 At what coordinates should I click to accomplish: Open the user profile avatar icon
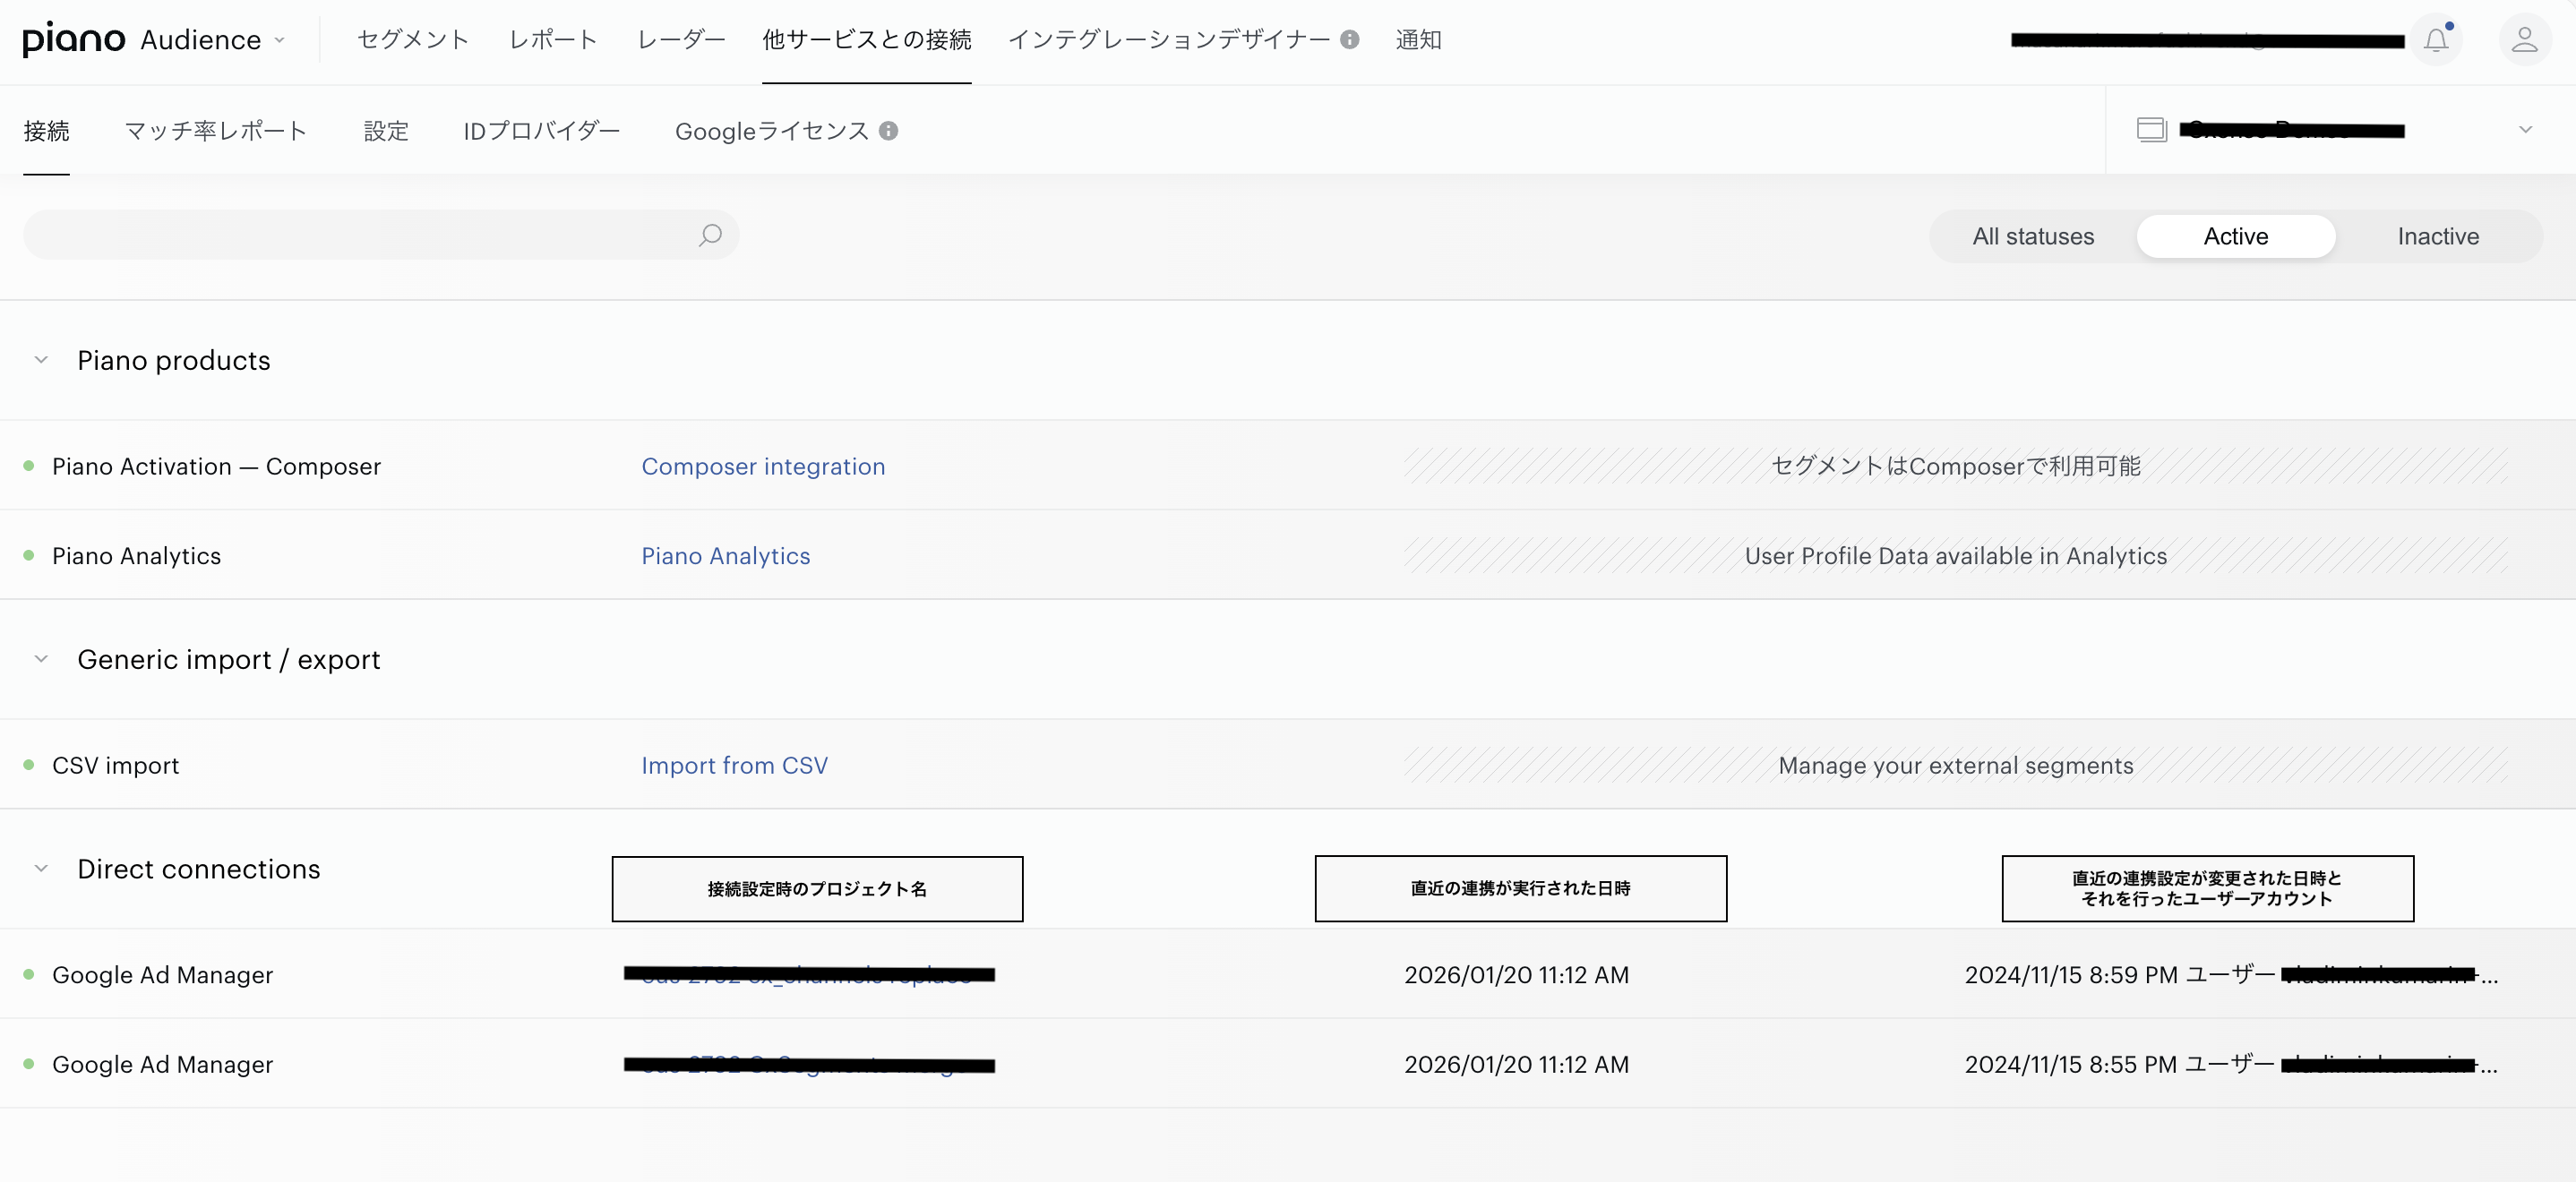point(2524,40)
